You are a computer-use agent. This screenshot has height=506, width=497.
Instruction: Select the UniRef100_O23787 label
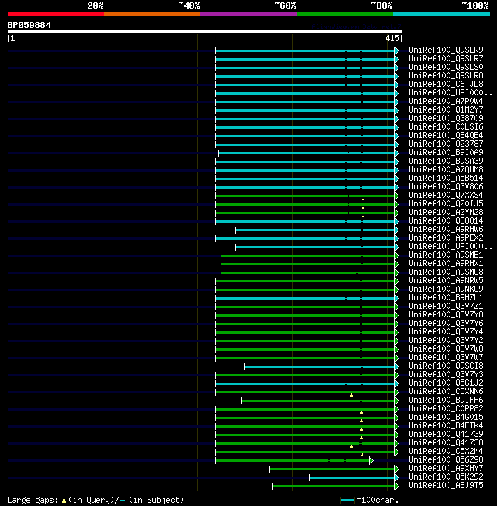click(x=446, y=144)
